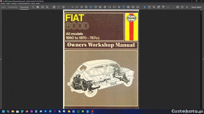Expand the left navigation pane
Viewport: 204px width, 114px height.
point(1,59)
